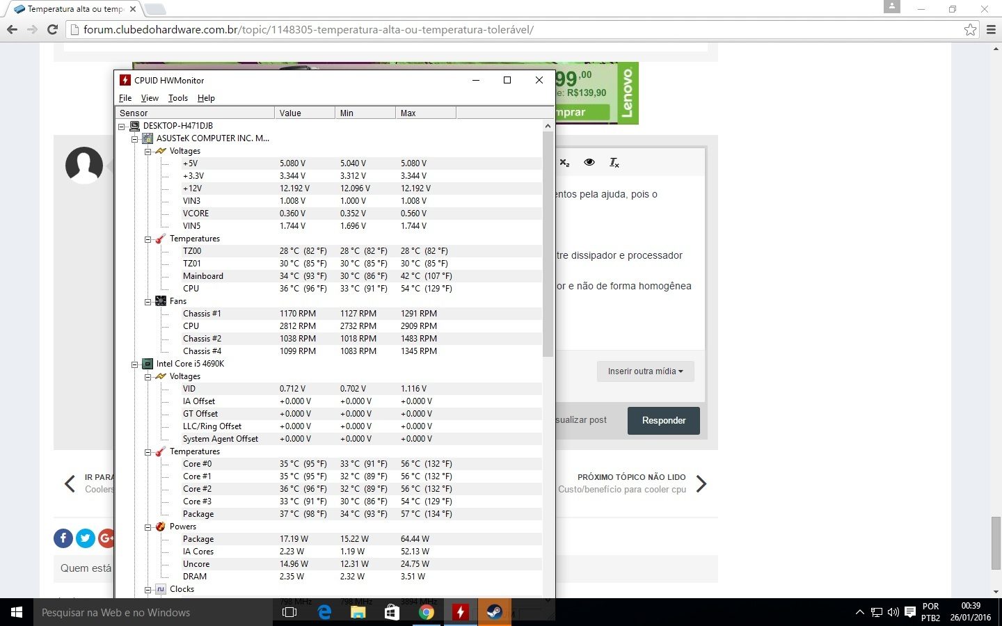Collapse the Fans group
The width and height of the screenshot is (1002, 626).
point(148,302)
